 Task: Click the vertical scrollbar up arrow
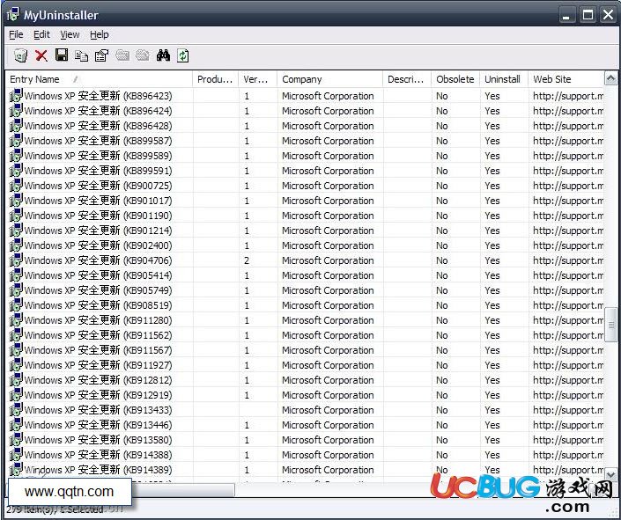pos(610,78)
